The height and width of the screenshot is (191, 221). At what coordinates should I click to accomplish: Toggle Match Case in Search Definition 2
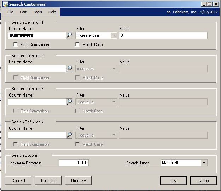click(x=77, y=78)
